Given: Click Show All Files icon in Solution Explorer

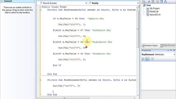Looking at the screenshot, I should point(149,1).
